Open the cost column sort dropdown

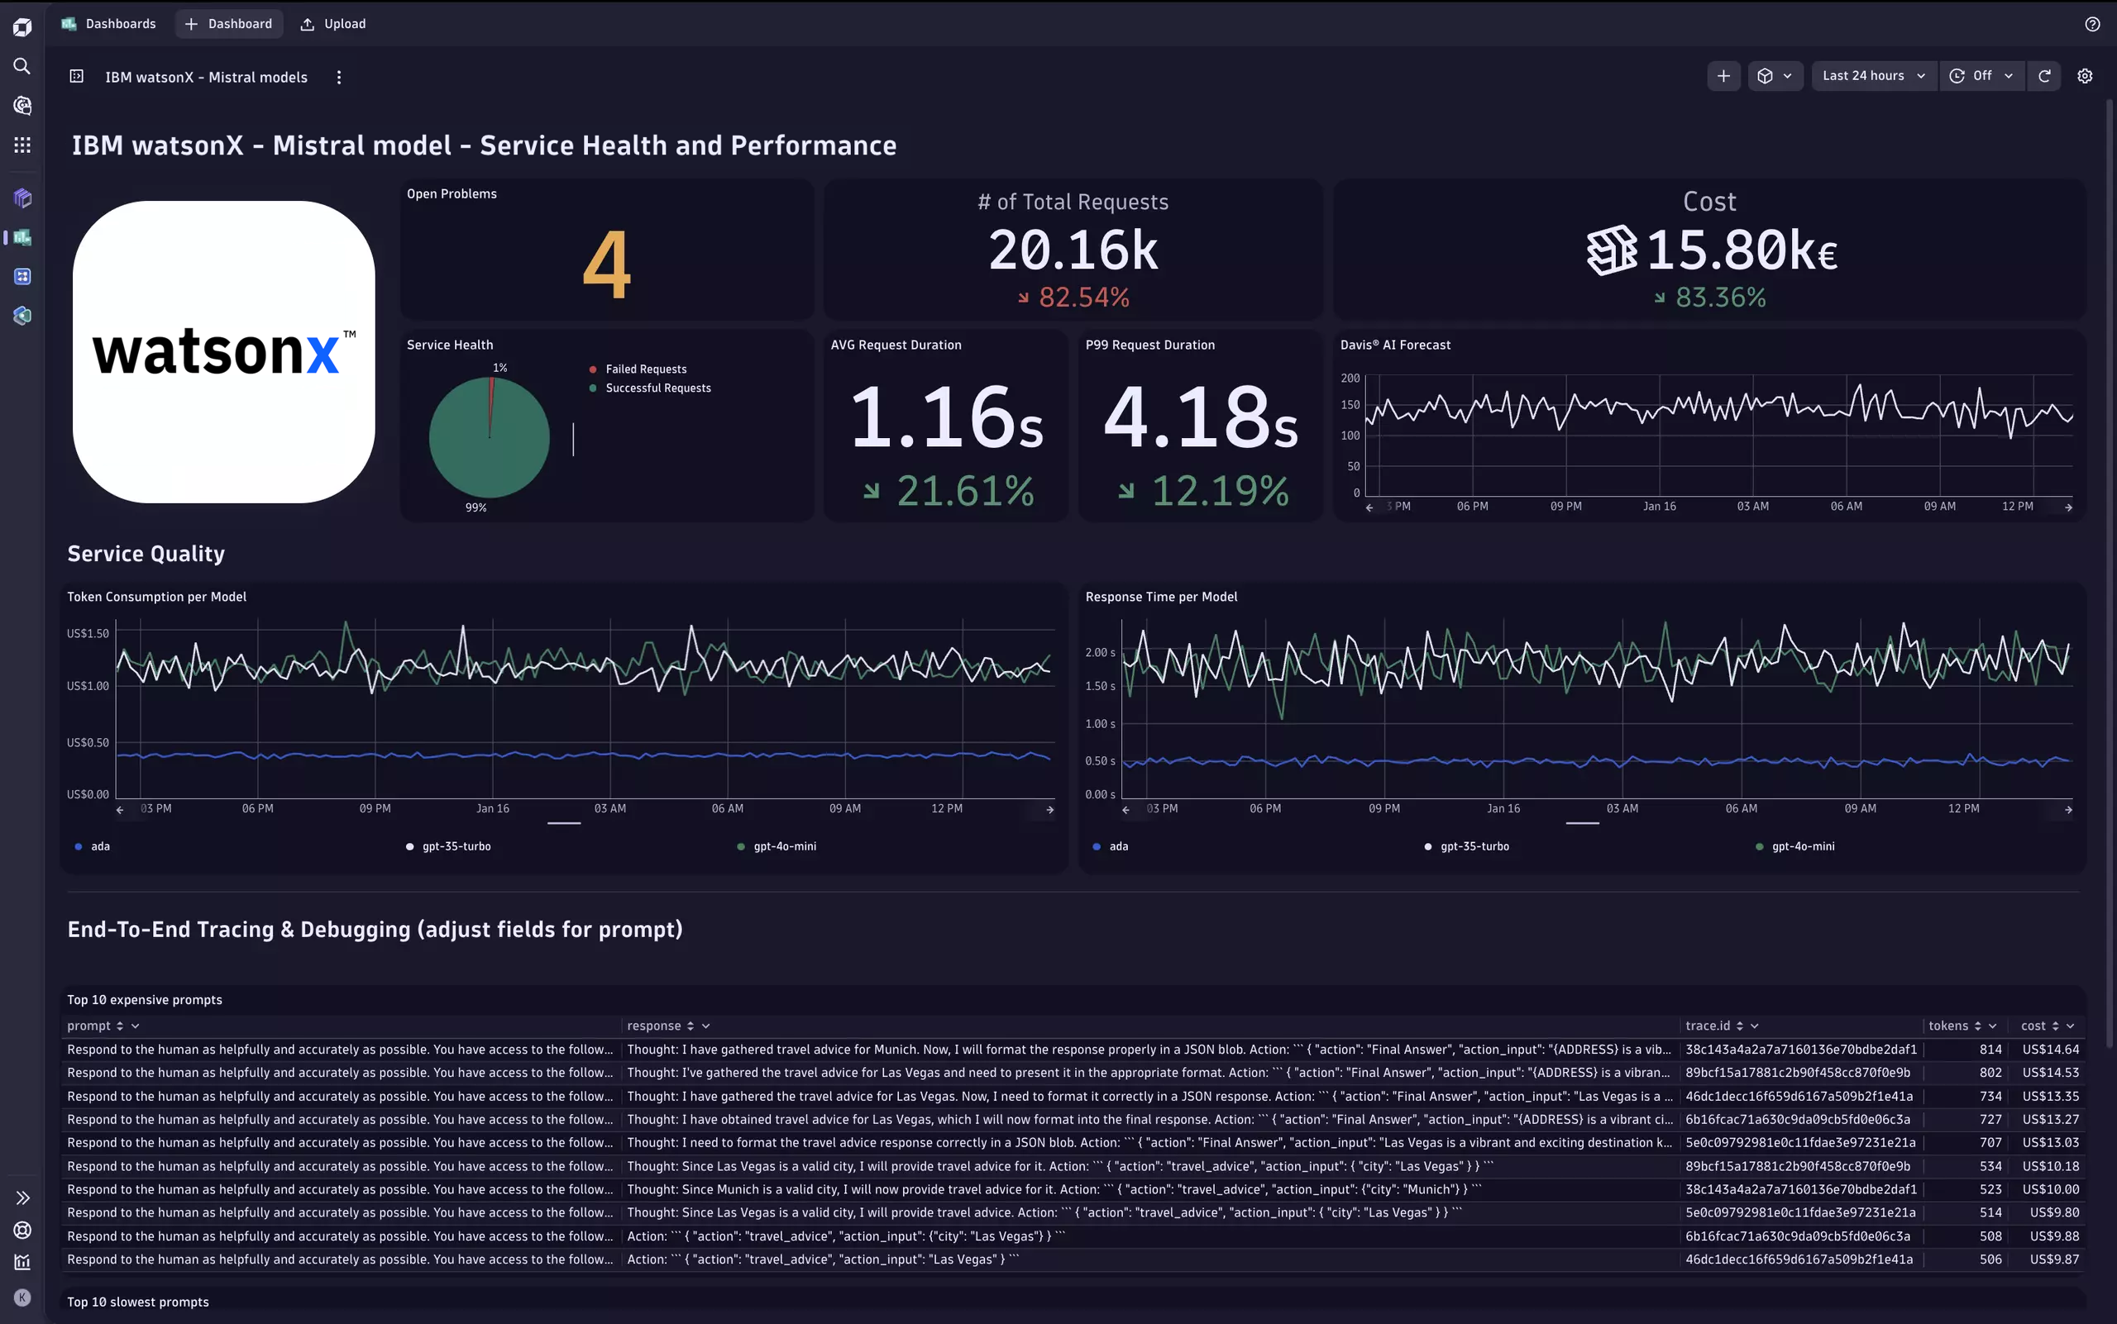click(2071, 1026)
